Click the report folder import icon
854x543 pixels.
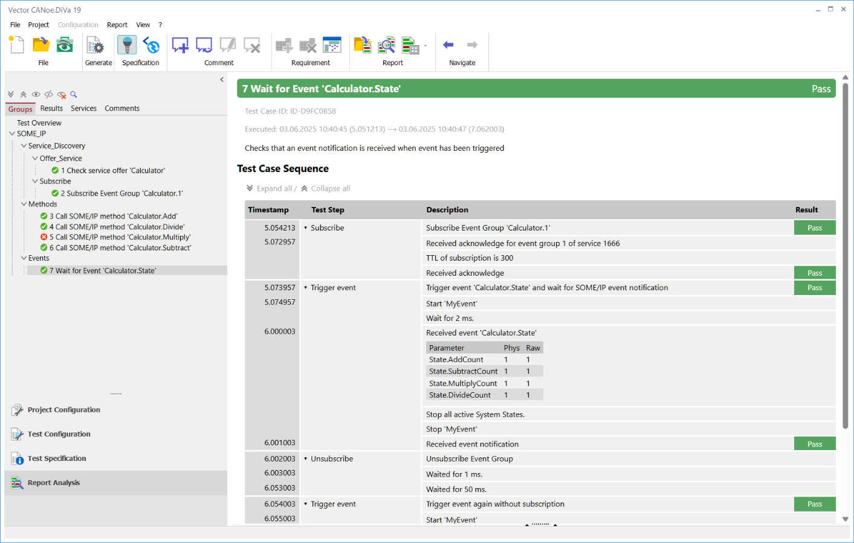(x=363, y=45)
